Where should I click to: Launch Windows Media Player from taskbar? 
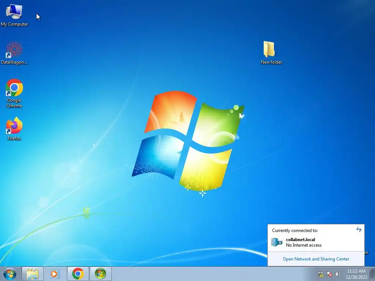point(55,274)
